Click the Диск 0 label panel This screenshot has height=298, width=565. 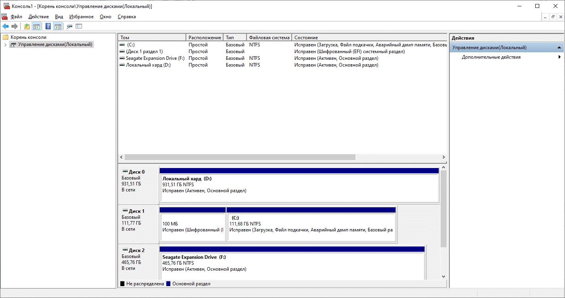(x=139, y=185)
